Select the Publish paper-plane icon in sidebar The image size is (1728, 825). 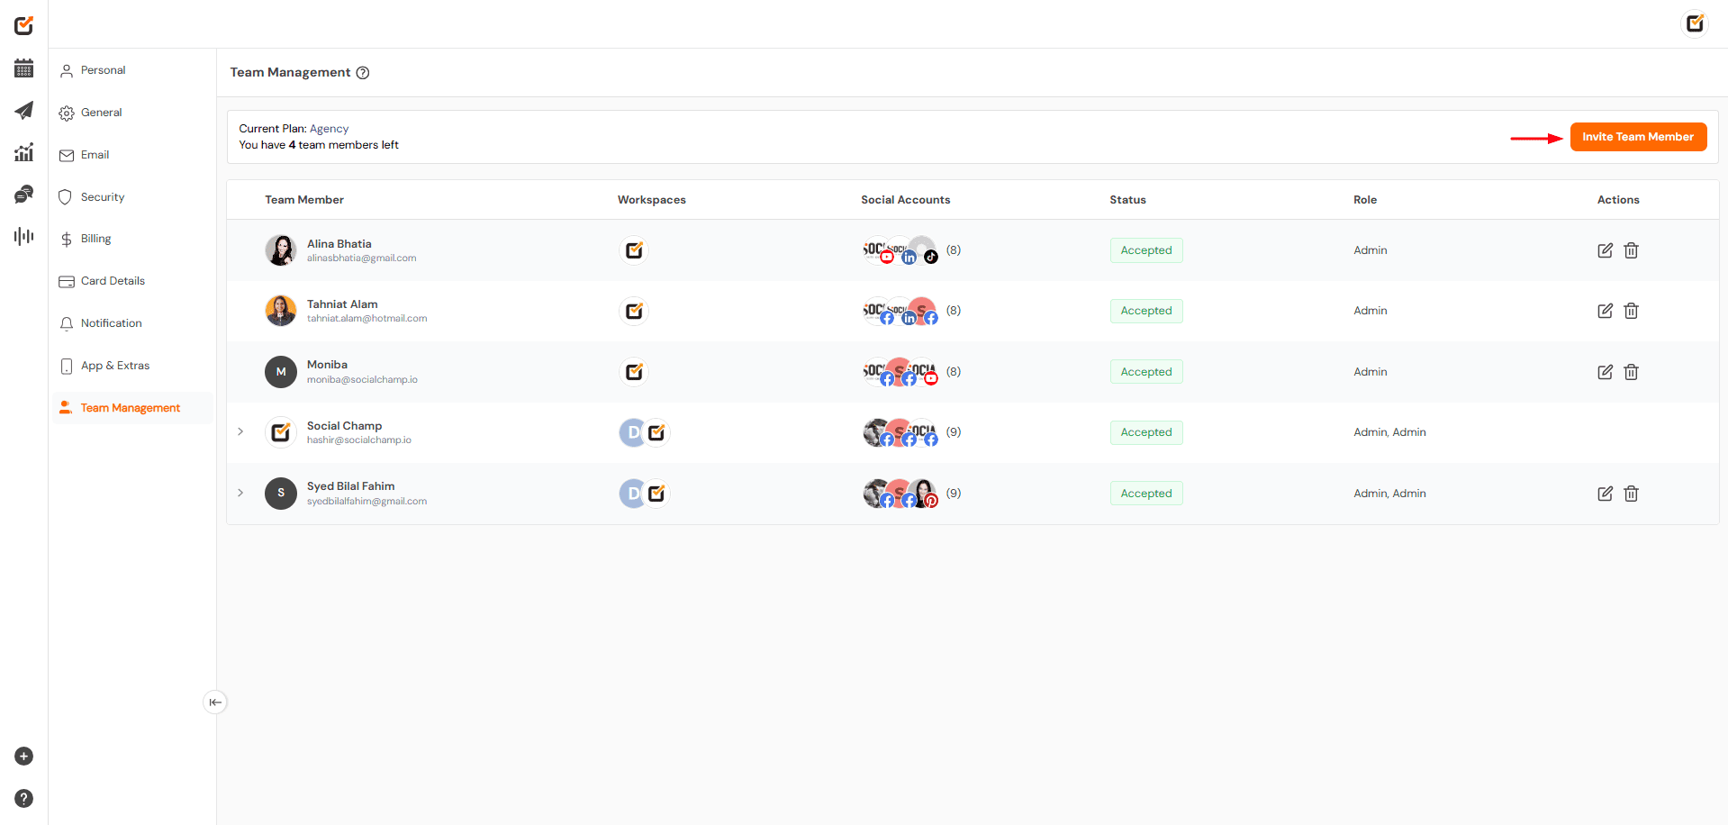pos(23,110)
